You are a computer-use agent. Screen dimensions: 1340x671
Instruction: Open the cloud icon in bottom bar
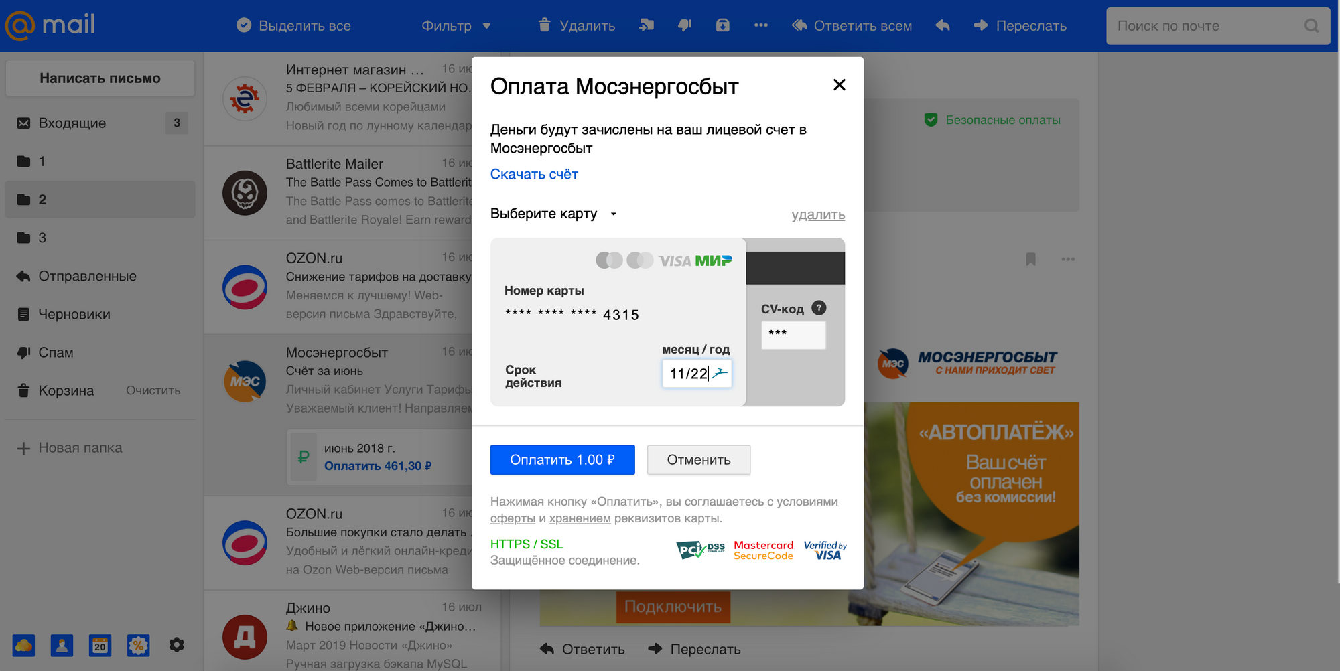tap(23, 646)
